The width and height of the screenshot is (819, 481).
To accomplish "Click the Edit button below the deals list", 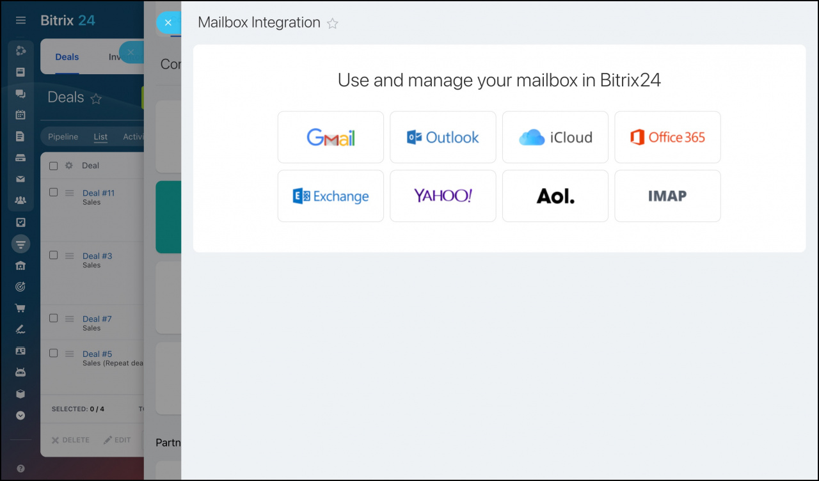I will click(117, 440).
